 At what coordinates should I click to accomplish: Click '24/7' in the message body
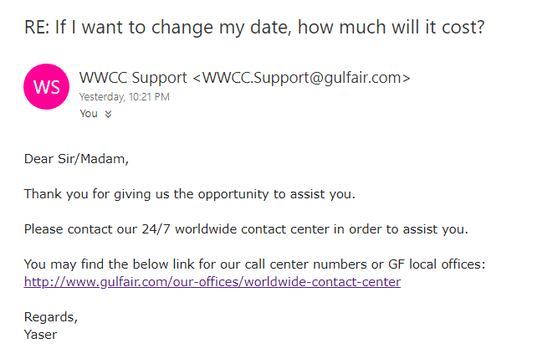[x=156, y=229]
